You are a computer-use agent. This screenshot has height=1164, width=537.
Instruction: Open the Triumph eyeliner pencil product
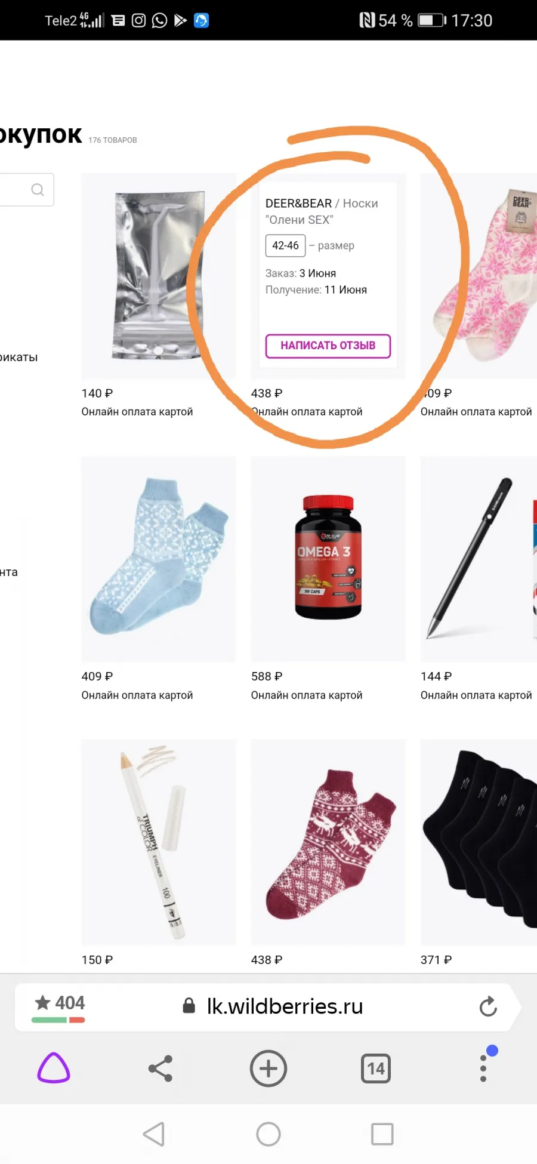click(159, 842)
